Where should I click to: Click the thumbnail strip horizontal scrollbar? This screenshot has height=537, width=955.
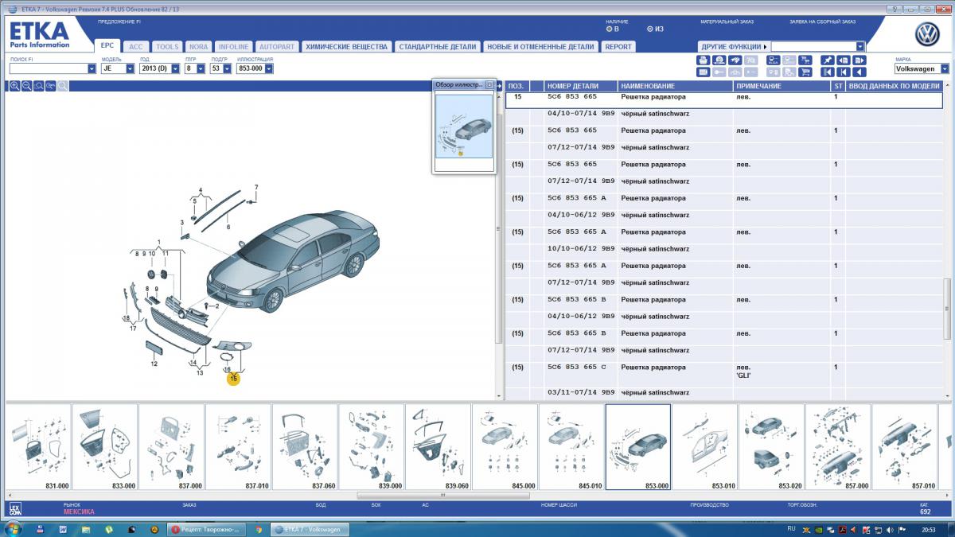pyautogui.click(x=442, y=494)
